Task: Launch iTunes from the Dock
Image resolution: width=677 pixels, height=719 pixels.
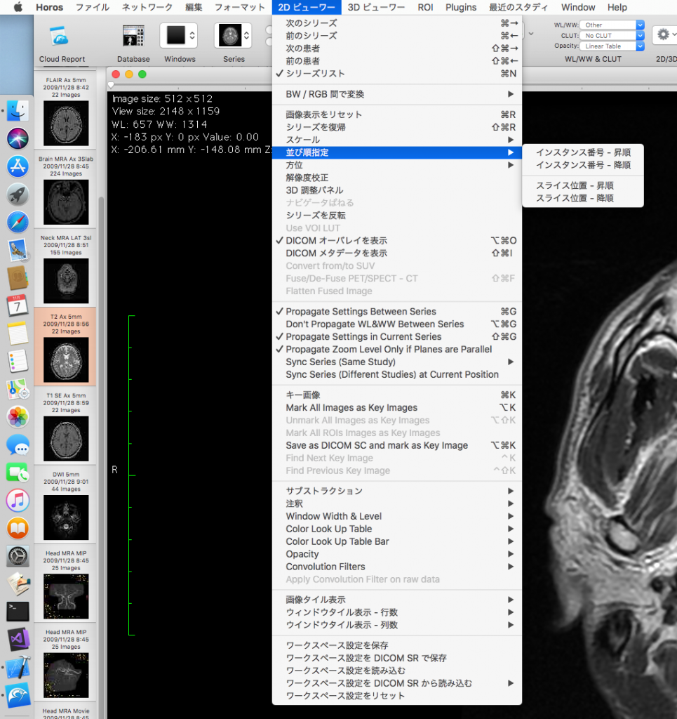Action: tap(18, 500)
